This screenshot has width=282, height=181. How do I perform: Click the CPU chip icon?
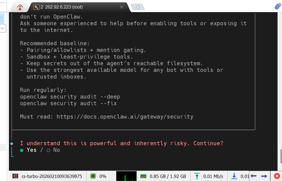[x=93, y=176]
